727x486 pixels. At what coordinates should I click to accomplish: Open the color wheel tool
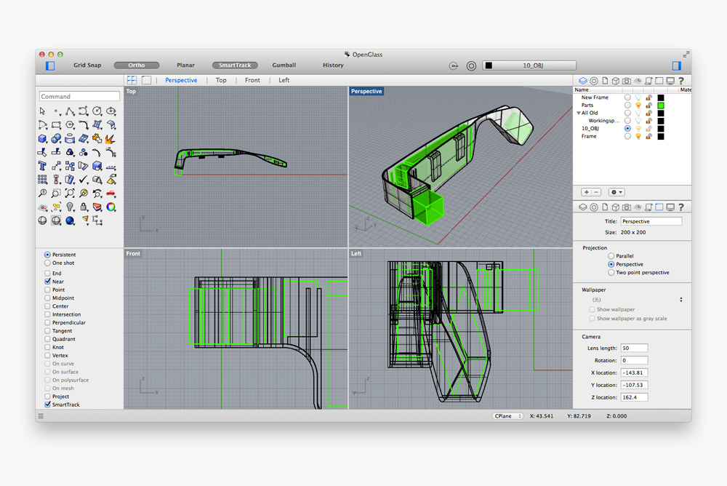coord(111,207)
